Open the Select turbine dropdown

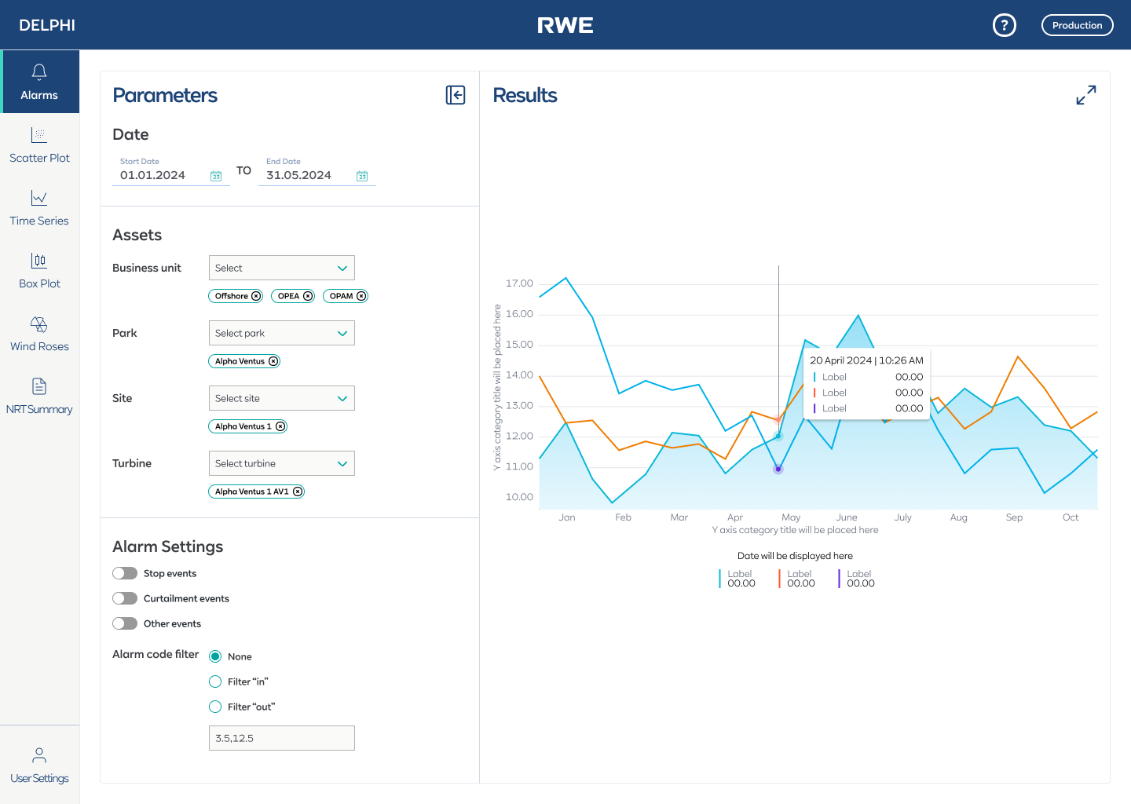(281, 463)
